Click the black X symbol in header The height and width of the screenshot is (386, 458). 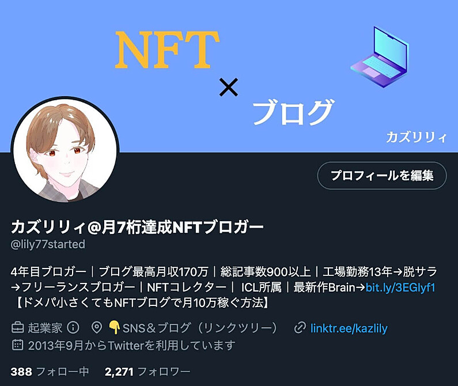tap(228, 87)
